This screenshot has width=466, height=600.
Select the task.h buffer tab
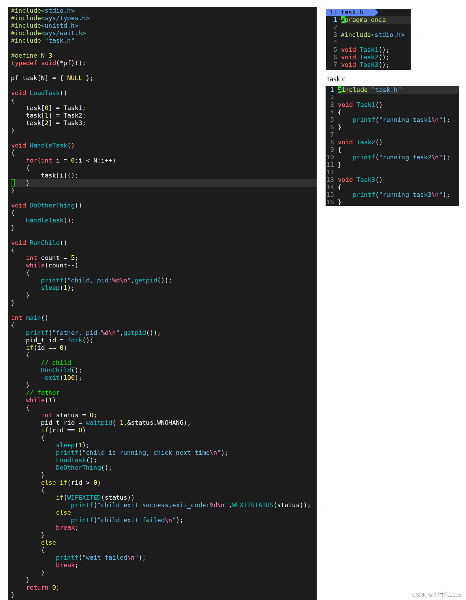(x=352, y=12)
